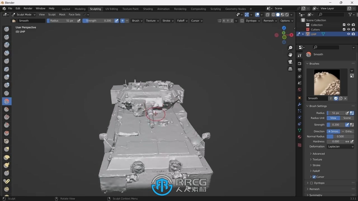Image resolution: width=358 pixels, height=201 pixels.
Task: Select the Thumb brush tool
Action: pyautogui.click(x=7, y=173)
